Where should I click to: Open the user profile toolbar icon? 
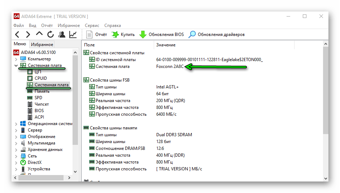pos(62,35)
